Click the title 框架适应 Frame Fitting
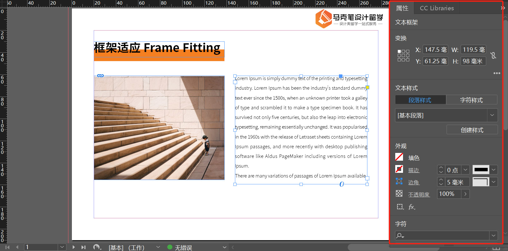Screen dimensions: 508x251 (157, 48)
